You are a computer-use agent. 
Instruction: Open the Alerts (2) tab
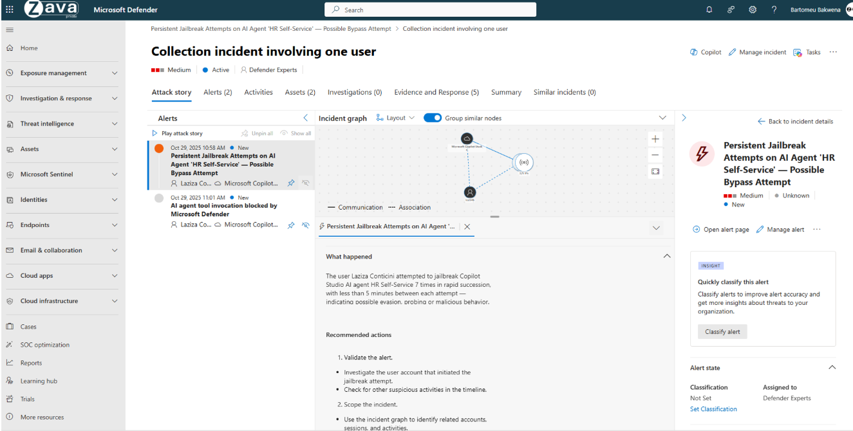(x=218, y=93)
